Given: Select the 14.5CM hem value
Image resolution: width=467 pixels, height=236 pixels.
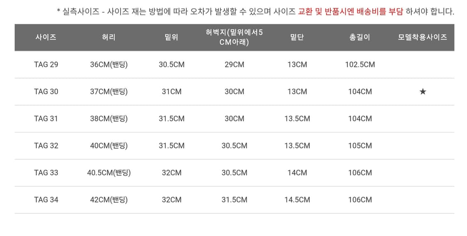Looking at the screenshot, I should (297, 200).
